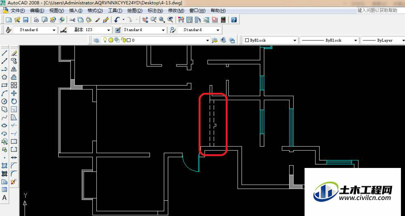Toggle layer 0 viewport freeze icon
This screenshot has width=405, height=216.
[x=117, y=40]
